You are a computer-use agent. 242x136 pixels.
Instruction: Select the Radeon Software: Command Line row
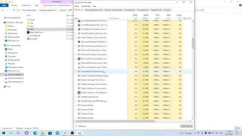pyautogui.click(x=133, y=88)
